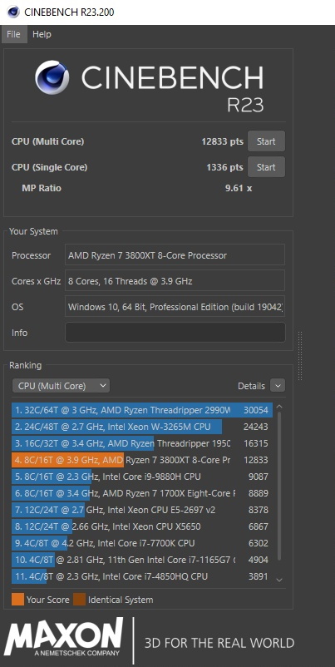
Task: Click the ranking list scrollbar thumb
Action: [x=279, y=487]
